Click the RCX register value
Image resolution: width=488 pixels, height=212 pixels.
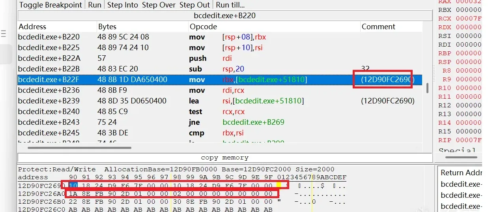point(468,19)
